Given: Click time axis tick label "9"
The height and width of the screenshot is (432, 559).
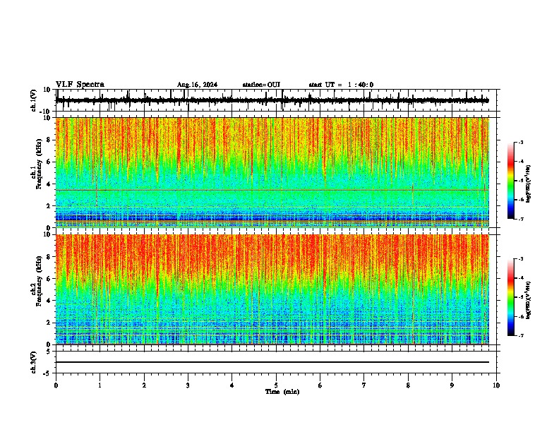Looking at the screenshot, I should click(452, 385).
